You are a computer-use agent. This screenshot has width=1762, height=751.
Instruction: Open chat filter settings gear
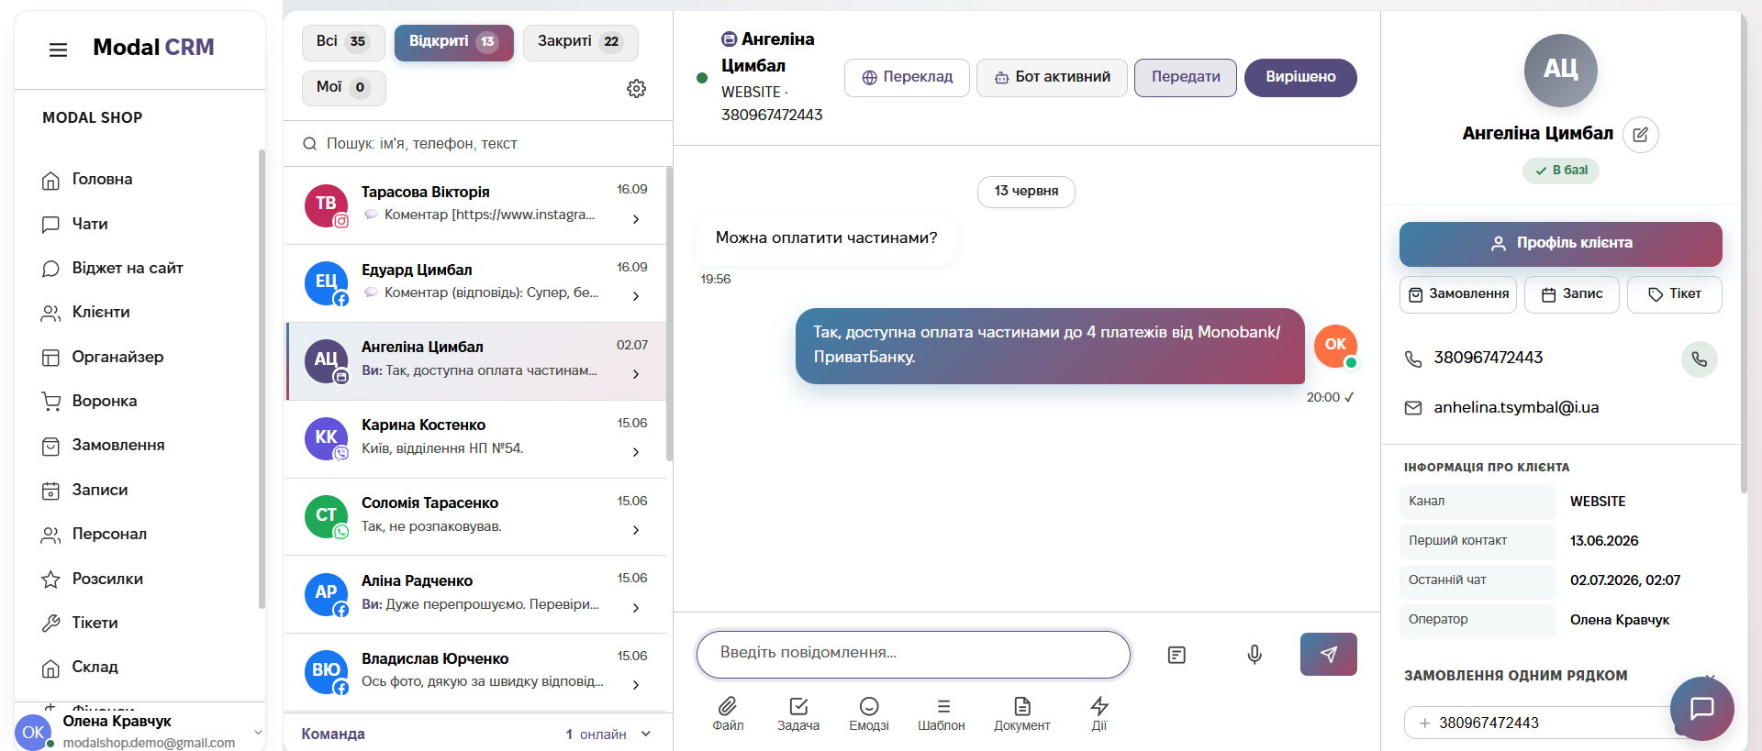tap(636, 89)
